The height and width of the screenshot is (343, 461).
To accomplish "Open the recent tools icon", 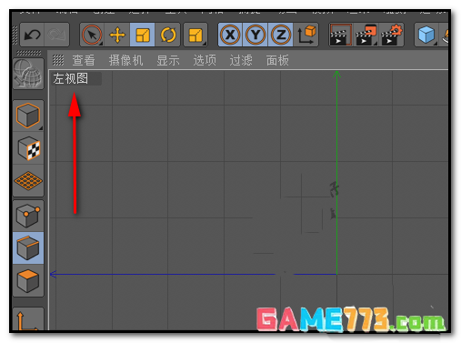I will [195, 35].
